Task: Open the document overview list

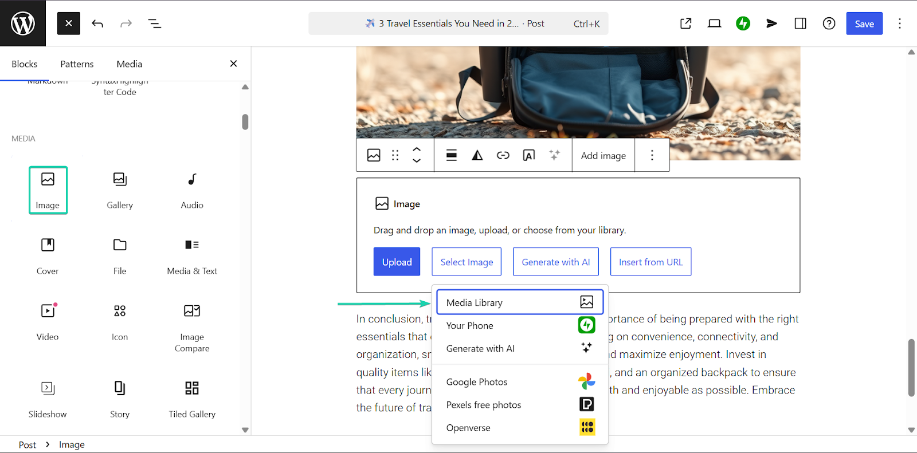Action: (x=155, y=23)
